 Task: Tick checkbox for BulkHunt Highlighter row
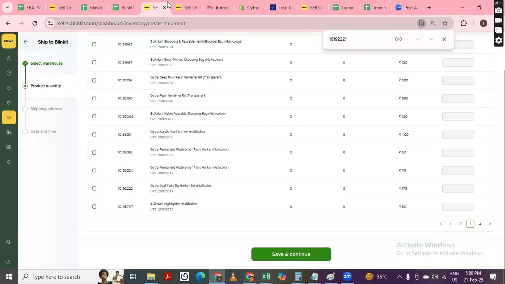pyautogui.click(x=94, y=207)
